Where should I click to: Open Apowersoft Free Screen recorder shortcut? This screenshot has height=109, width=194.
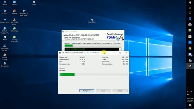[x=24, y=13]
